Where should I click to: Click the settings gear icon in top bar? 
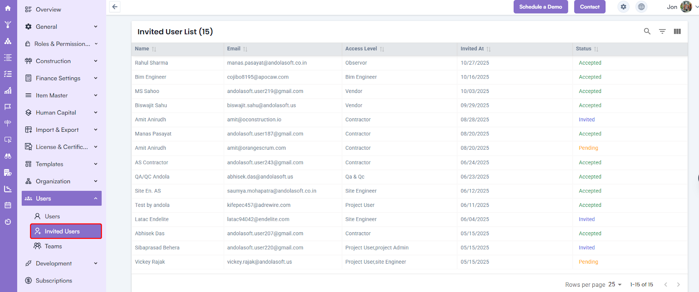tap(623, 7)
